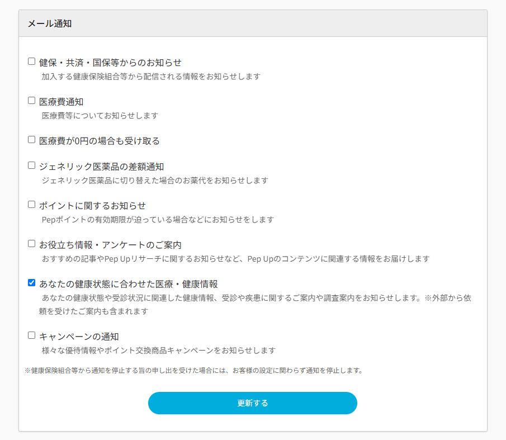The height and width of the screenshot is (440, 506).
Task: Toggle ジェネリック医薬品の差額通知 checkbox
Action: coord(31,165)
